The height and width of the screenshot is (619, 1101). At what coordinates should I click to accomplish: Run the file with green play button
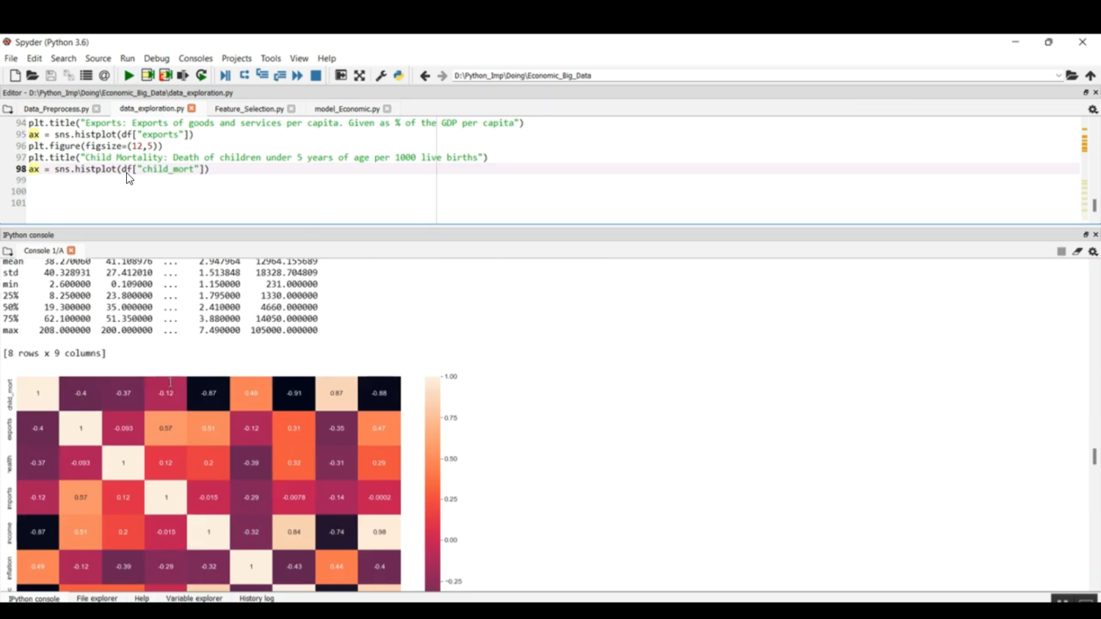tap(128, 76)
